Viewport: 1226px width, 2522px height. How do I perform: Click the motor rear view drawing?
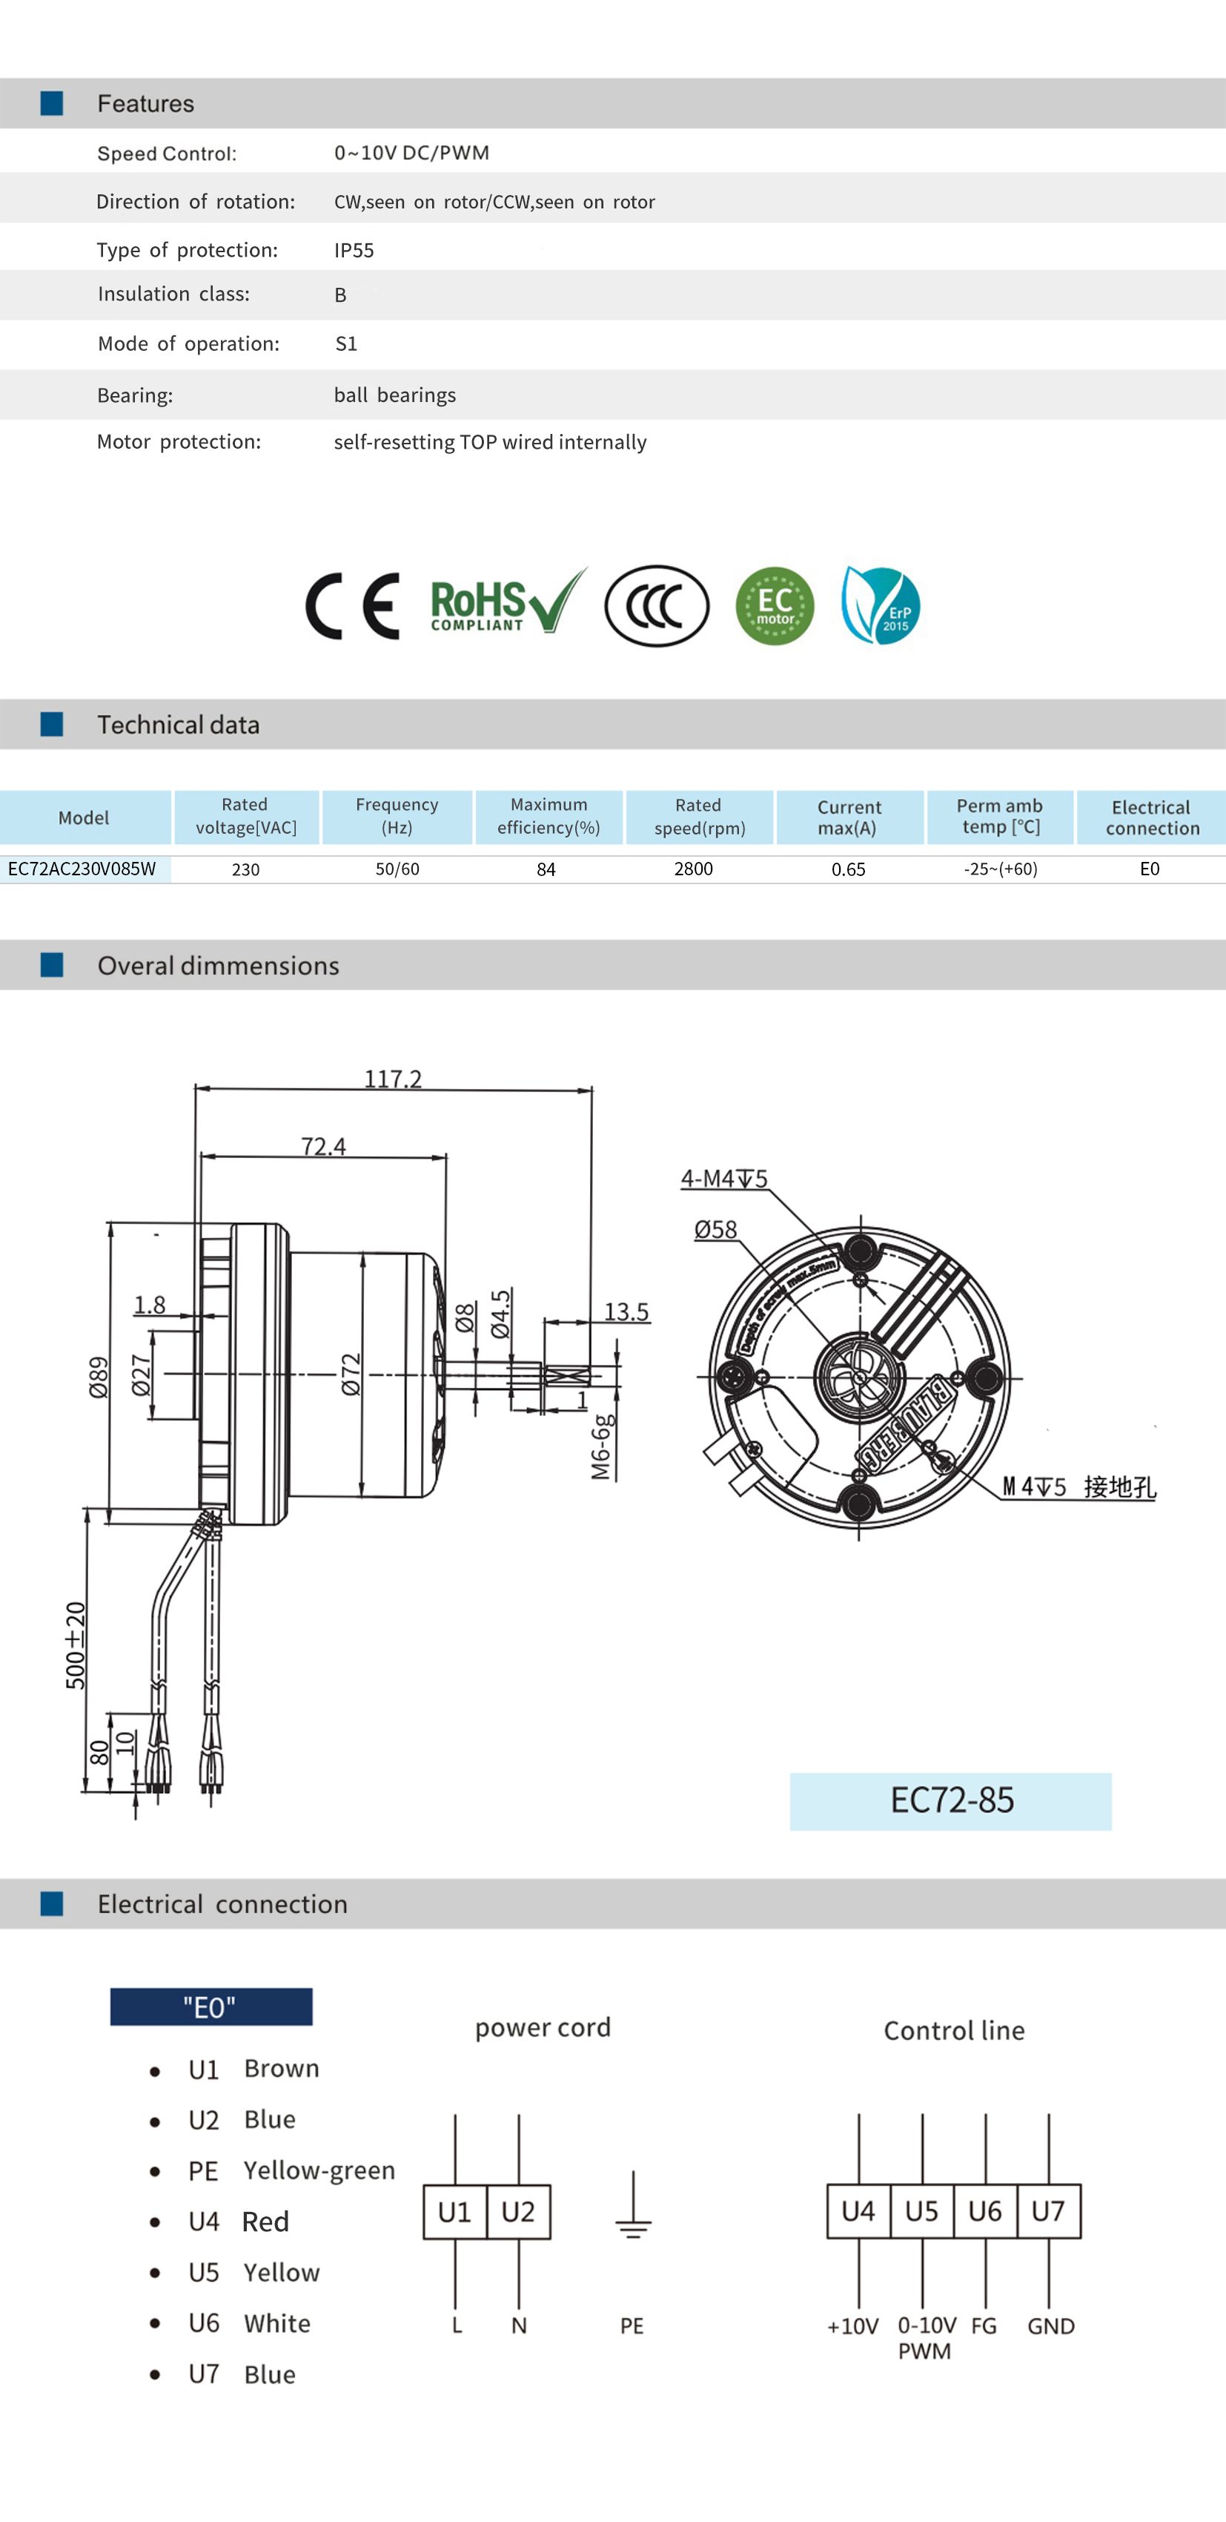(859, 1377)
